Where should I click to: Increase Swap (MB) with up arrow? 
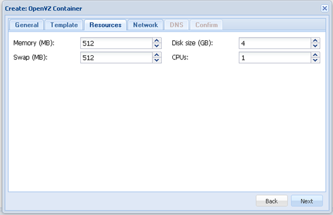[157, 55]
